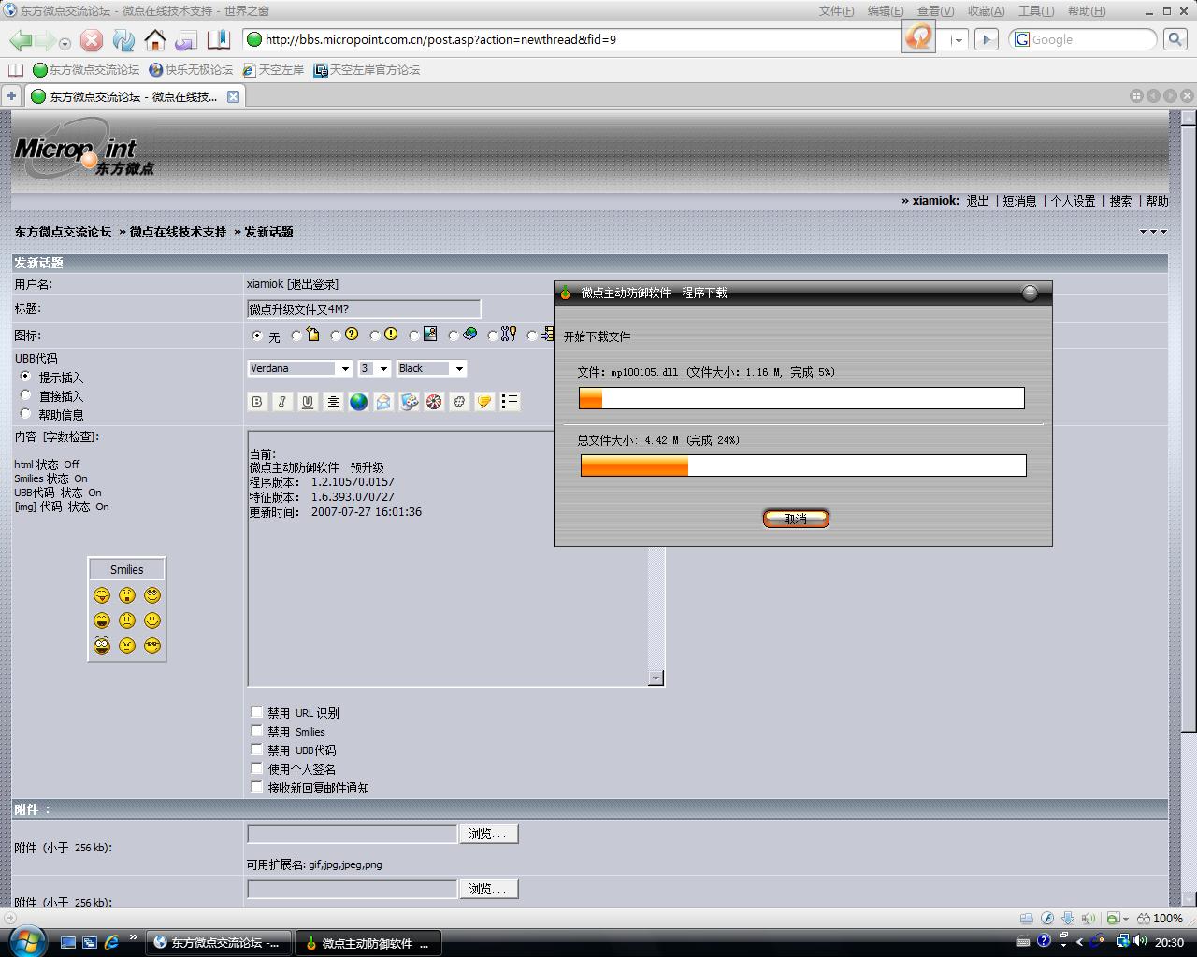Toggle the sound icon in browser status bar
Screen dimensions: 1197x957
tap(1089, 919)
